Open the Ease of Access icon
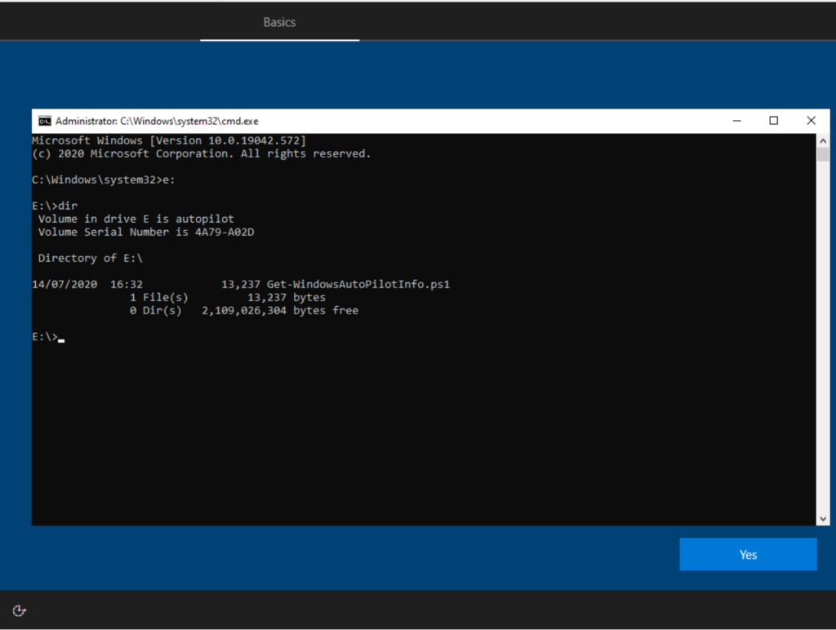 [20, 610]
